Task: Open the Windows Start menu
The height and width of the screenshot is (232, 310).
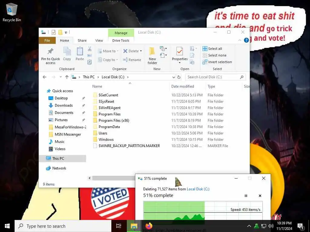Action: click(x=7, y=226)
